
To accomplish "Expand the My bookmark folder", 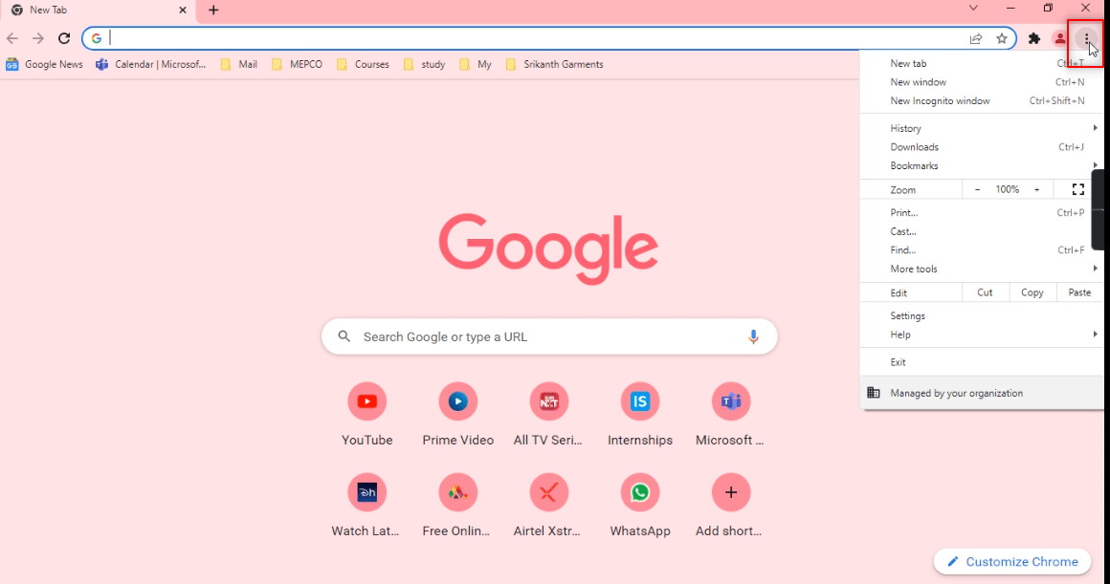I will (x=476, y=64).
